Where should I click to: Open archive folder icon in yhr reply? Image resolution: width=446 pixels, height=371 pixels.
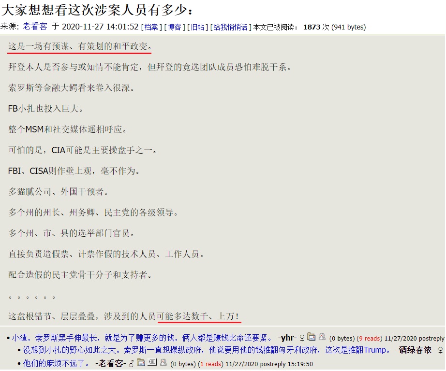(x=312, y=337)
